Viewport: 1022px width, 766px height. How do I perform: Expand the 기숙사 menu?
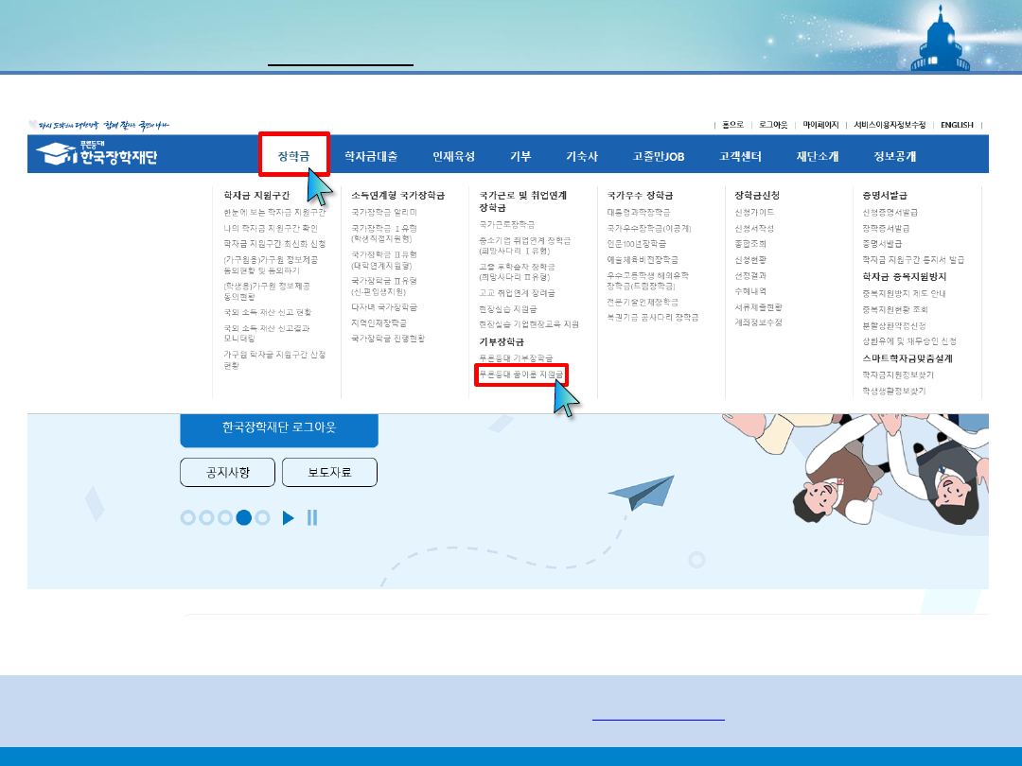[582, 156]
